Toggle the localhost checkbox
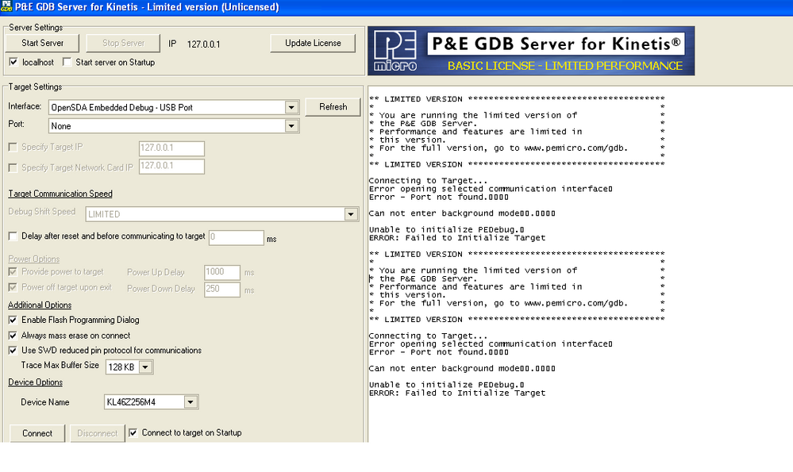 pos(13,62)
